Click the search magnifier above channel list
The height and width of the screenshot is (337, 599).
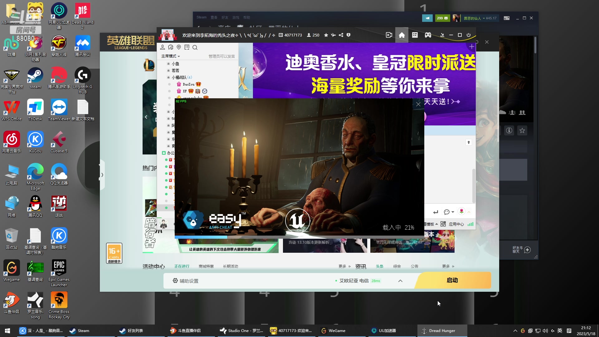pyautogui.click(x=195, y=47)
